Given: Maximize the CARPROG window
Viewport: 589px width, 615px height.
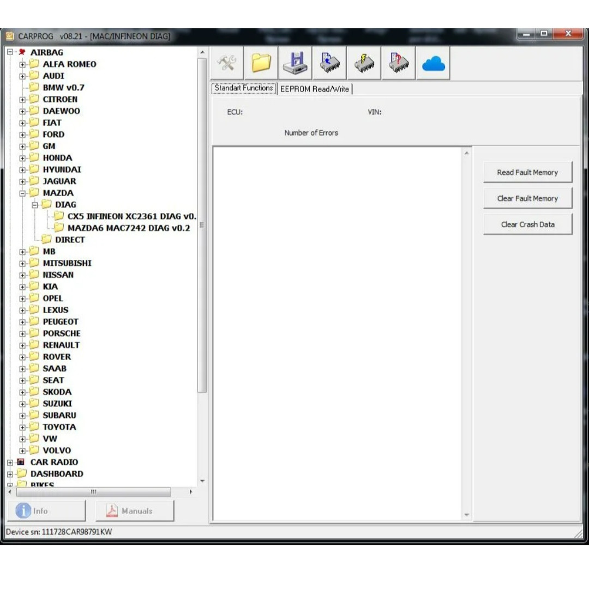Looking at the screenshot, I should coord(544,34).
